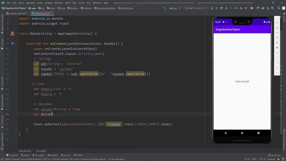Screen dimensions: 286x161
Task: Open the Refactor menu
Action: [59, 3]
